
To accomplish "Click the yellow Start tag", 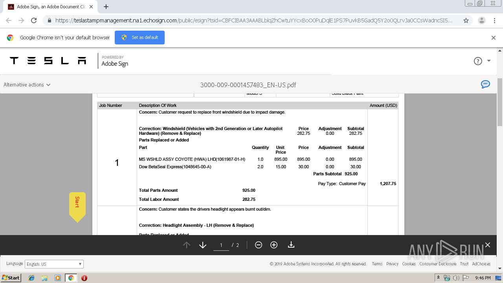I will [77, 206].
